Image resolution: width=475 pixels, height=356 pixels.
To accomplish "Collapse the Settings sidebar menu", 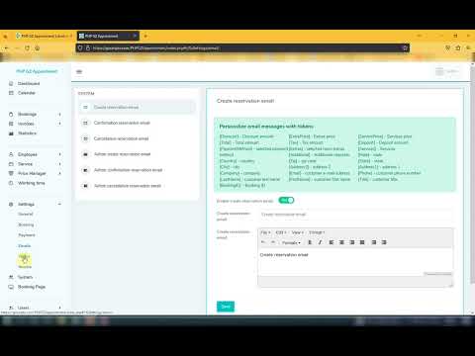I will [x=59, y=205].
